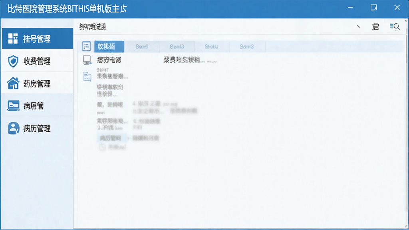This screenshot has height=230, width=409.
Task: Minimize the BITHIS window
Action: coord(351,8)
